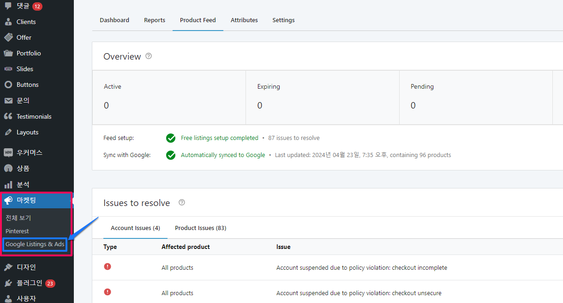Click the 문의 envelope icon
563x303 pixels.
coord(8,101)
